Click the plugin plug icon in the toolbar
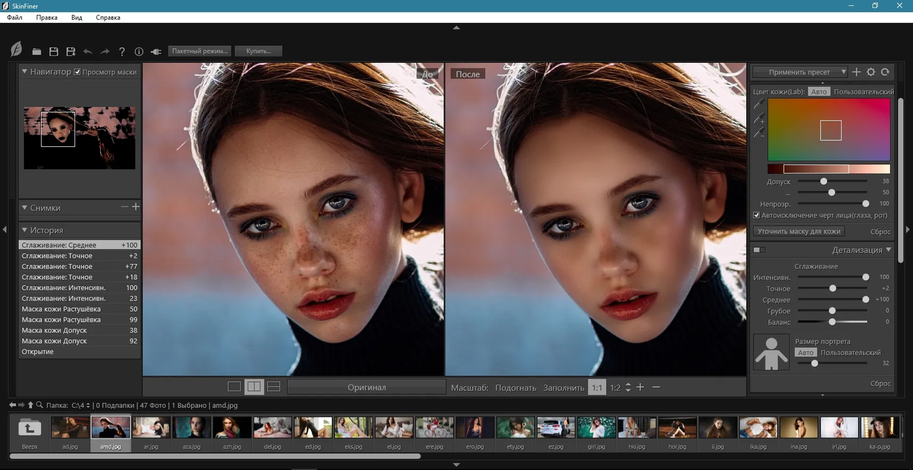The height and width of the screenshot is (470, 913). (156, 52)
